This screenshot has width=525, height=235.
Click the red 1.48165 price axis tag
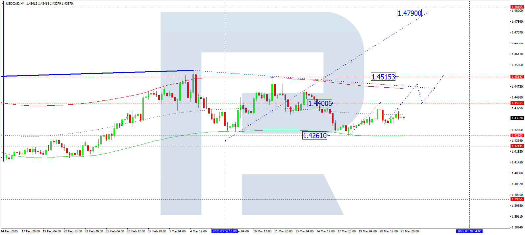[516, 7]
